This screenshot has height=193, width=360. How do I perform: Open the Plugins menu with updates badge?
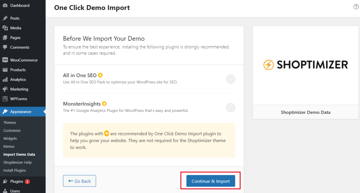click(x=17, y=181)
